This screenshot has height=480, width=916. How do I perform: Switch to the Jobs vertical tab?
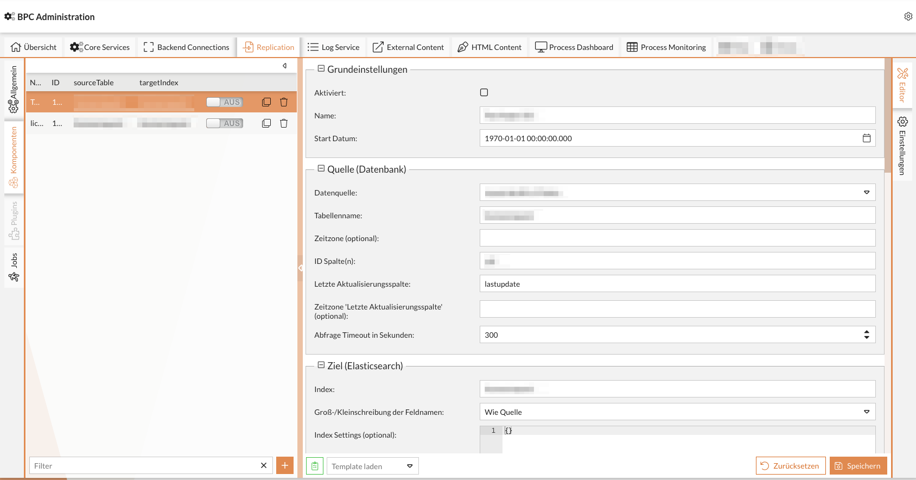click(14, 268)
